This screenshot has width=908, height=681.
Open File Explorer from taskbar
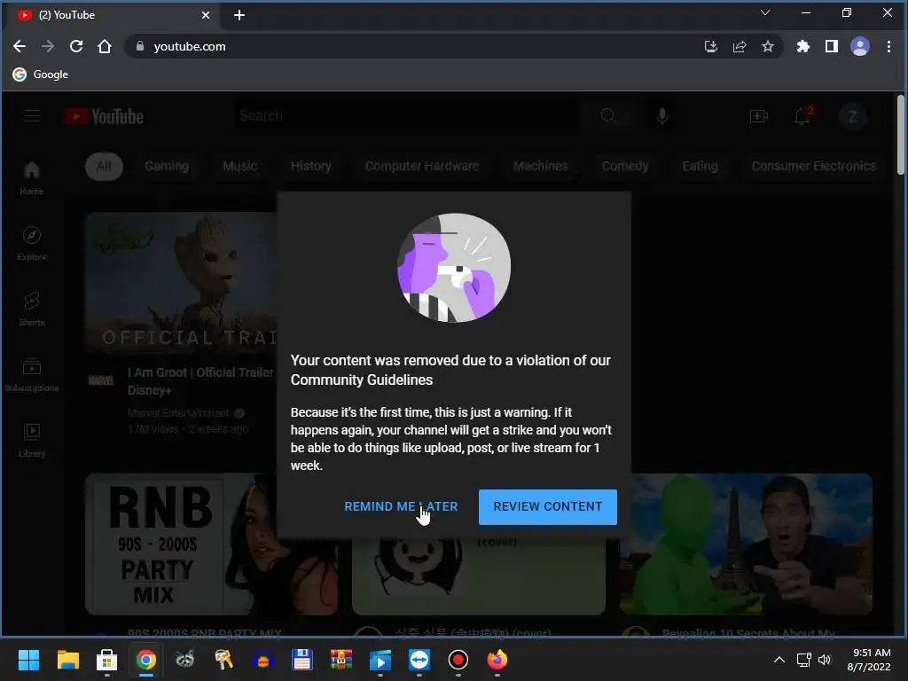[x=67, y=660]
